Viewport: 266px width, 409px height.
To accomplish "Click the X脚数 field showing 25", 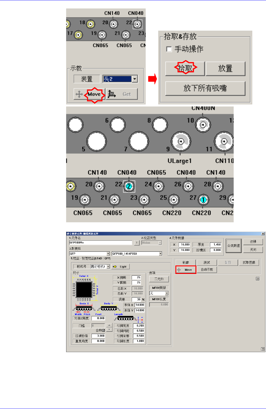I will 136,277.
